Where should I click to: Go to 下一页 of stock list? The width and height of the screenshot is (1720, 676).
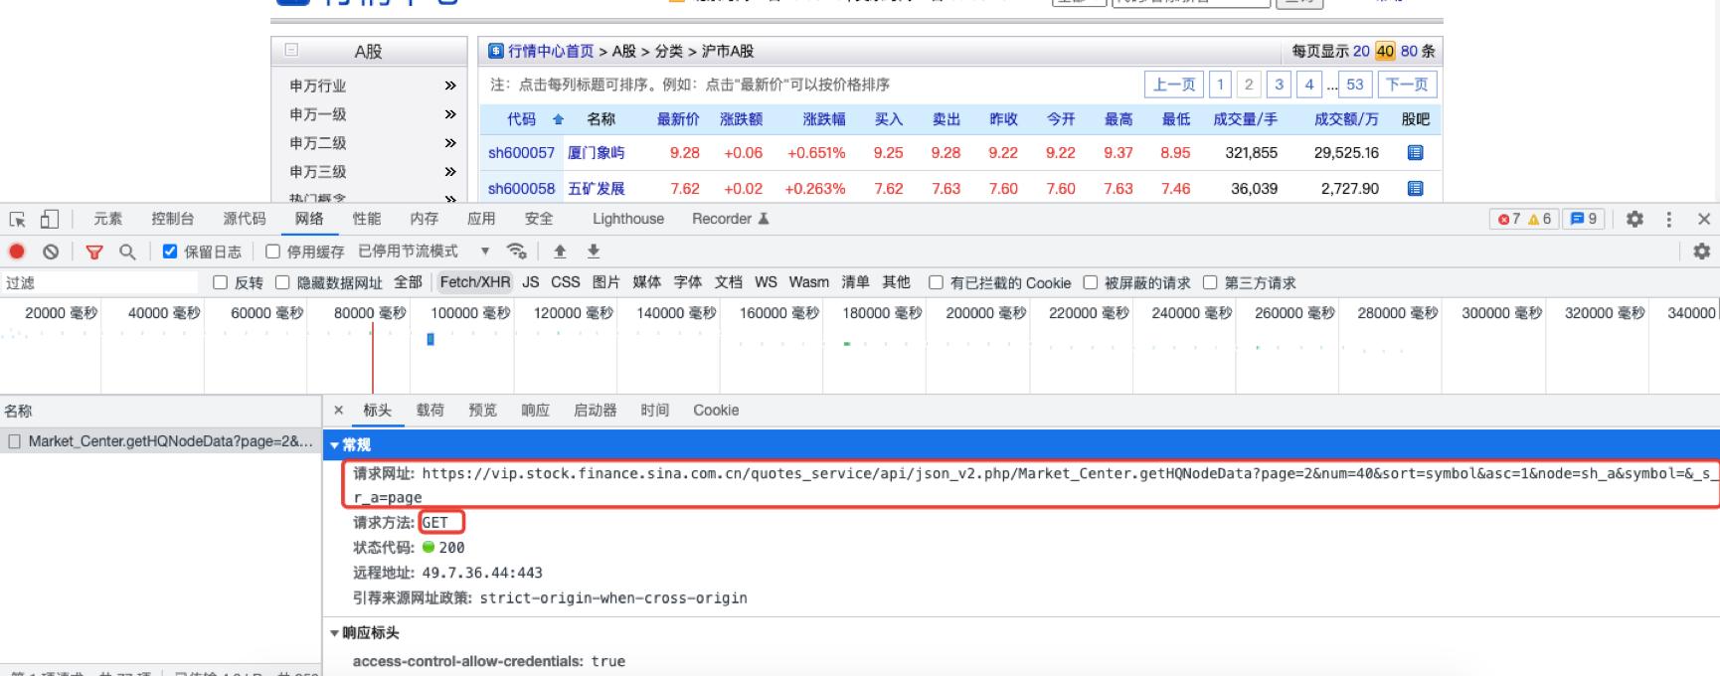pos(1407,84)
